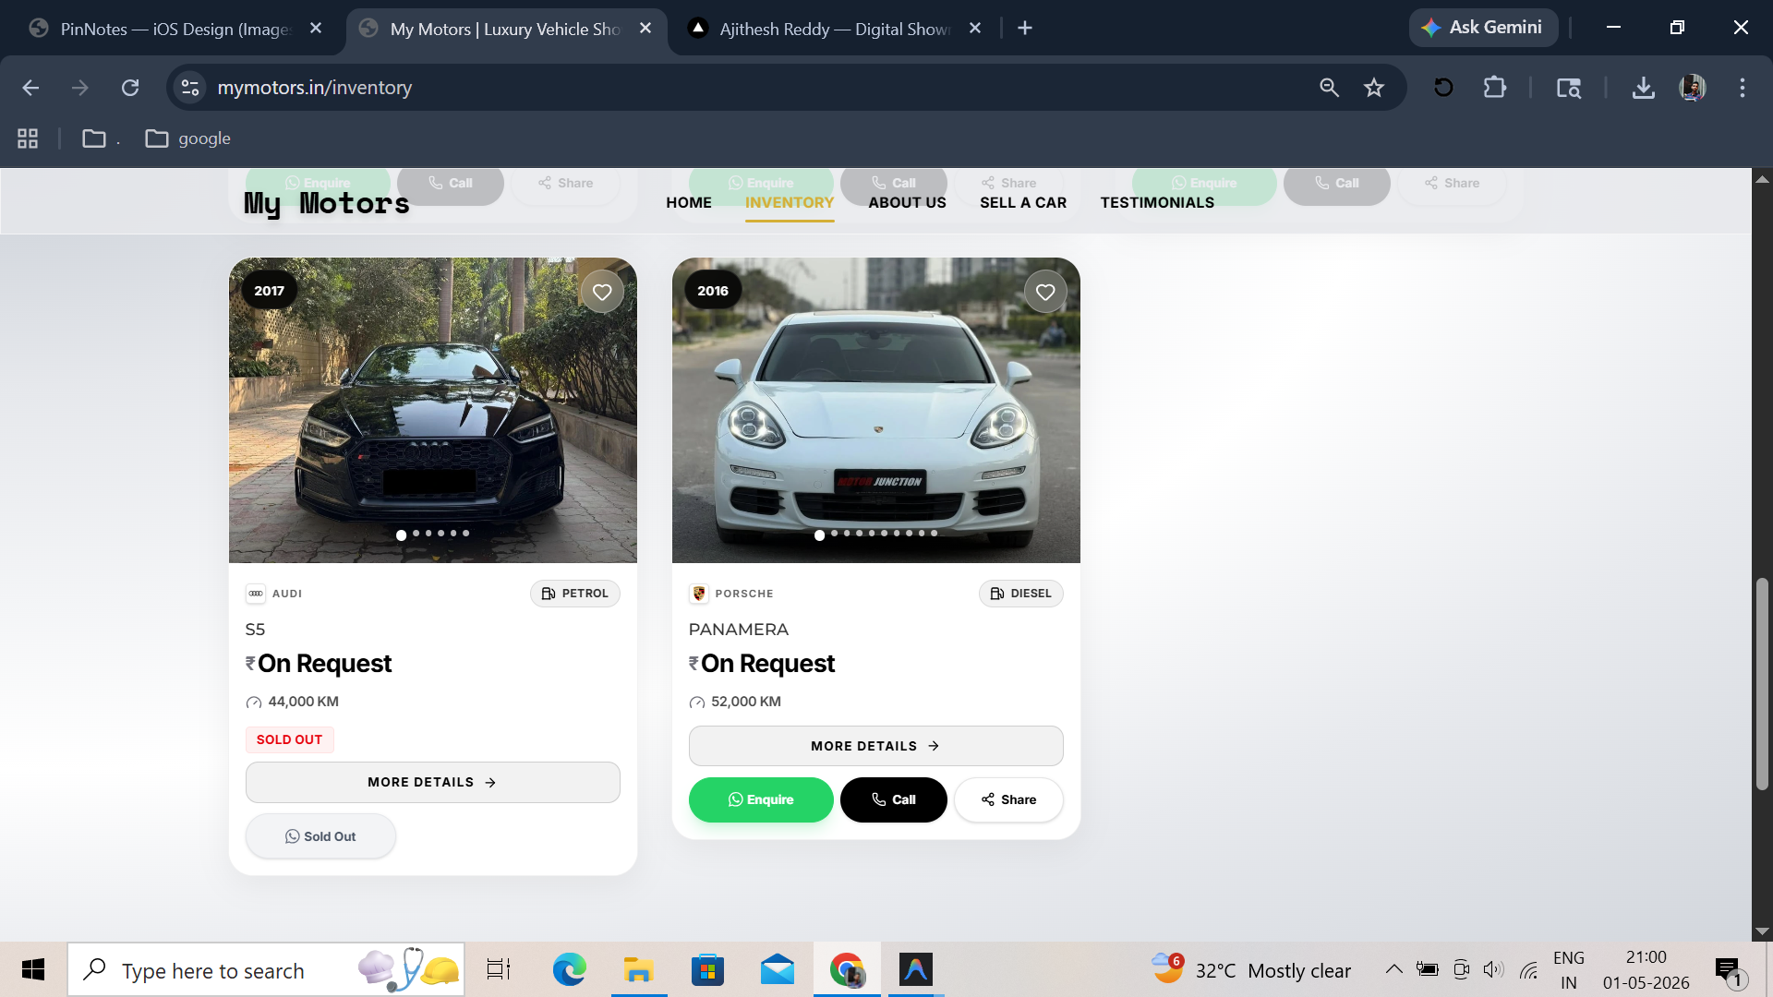Click Ask Gemini button
Viewport: 1773px width, 997px height.
pyautogui.click(x=1483, y=28)
